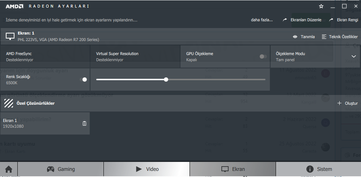Viewport: 361px width, 177px height.
Task: Click the Özel Çözünürlükler heading
Action: tap(35, 103)
